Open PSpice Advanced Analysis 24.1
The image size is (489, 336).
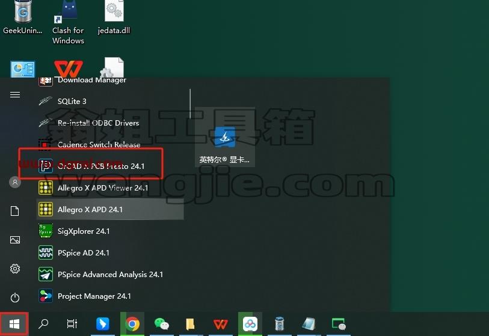pos(110,275)
